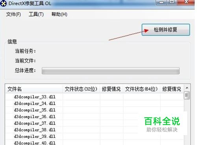Open the 工具(T) menu
Image resolution: width=197 pixels, height=145 pixels.
coord(36,14)
